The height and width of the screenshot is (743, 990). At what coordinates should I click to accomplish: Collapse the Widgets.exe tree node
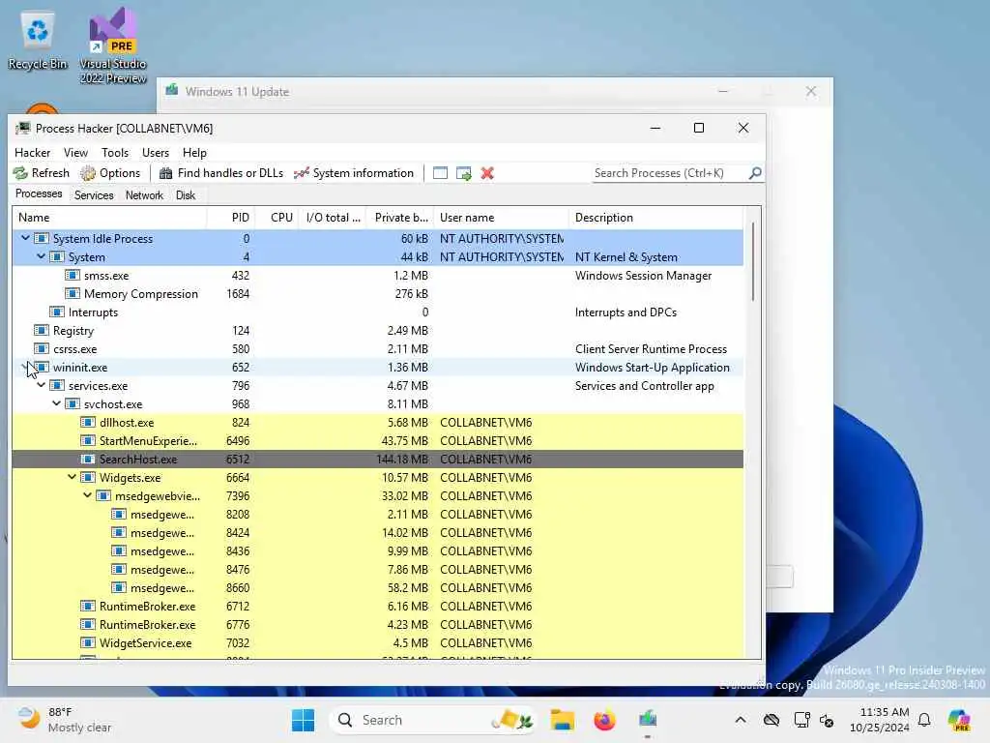point(72,477)
